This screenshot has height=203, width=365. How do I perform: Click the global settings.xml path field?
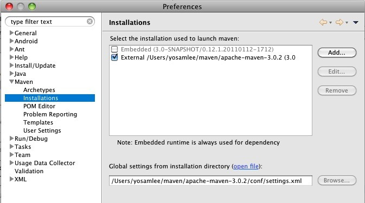pos(210,181)
